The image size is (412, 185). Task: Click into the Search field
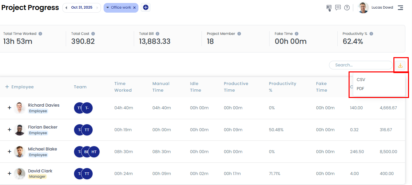pyautogui.click(x=360, y=65)
